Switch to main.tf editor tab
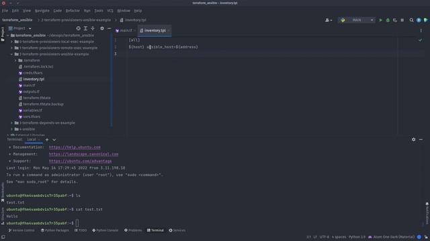Screen dimensions: 430x241 click(126, 31)
